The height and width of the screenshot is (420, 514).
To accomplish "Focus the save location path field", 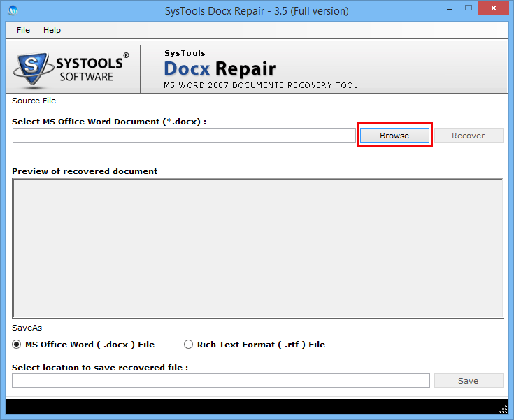I will pyautogui.click(x=221, y=381).
